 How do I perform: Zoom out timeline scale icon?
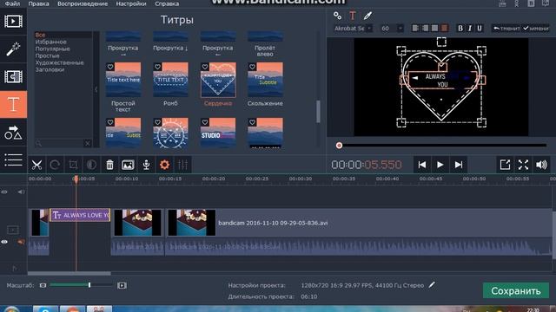[43, 285]
